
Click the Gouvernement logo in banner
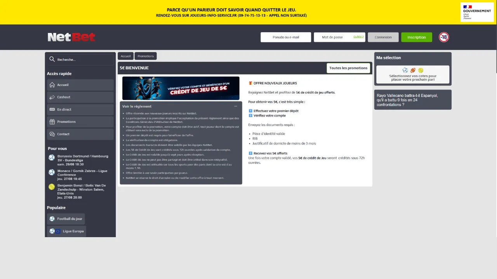tap(477, 12)
